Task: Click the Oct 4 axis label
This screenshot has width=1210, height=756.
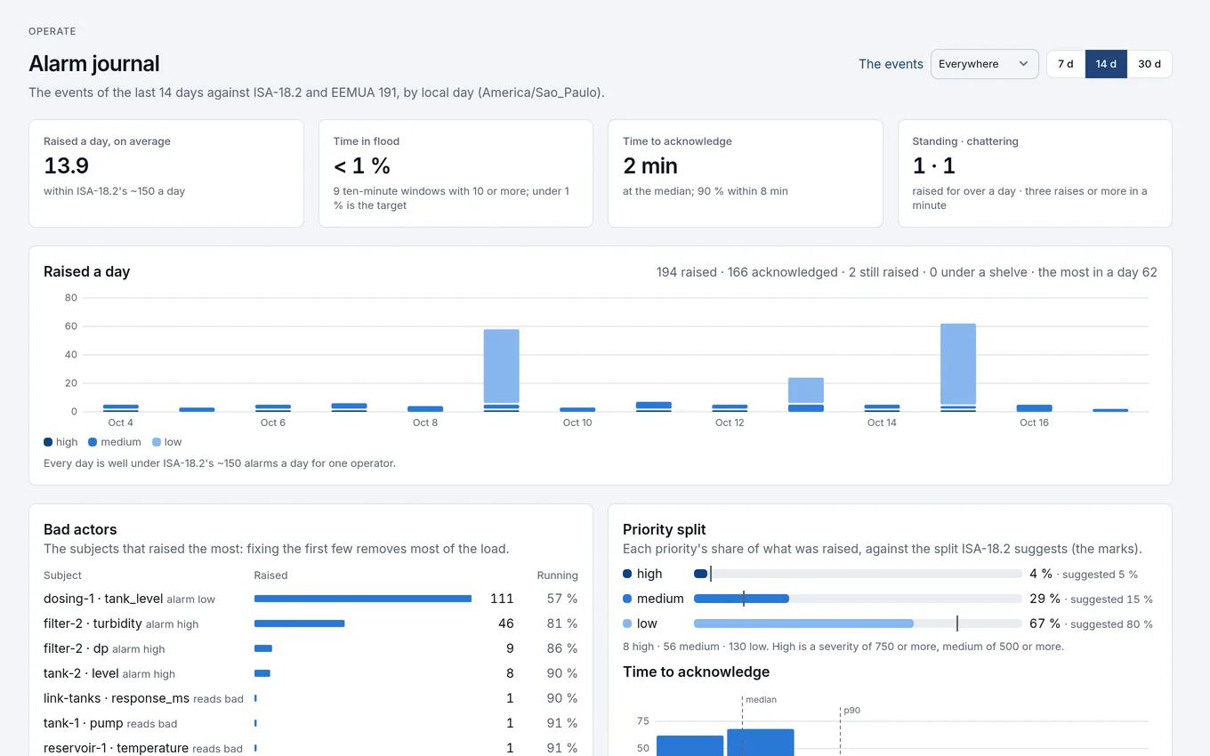Action: [x=121, y=422]
